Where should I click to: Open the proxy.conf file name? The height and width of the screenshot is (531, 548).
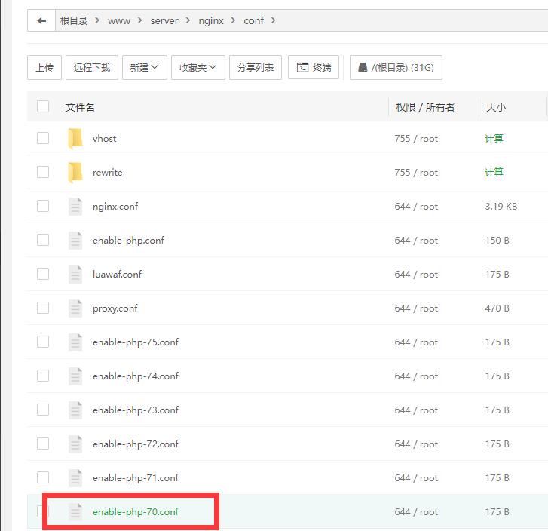click(x=115, y=308)
